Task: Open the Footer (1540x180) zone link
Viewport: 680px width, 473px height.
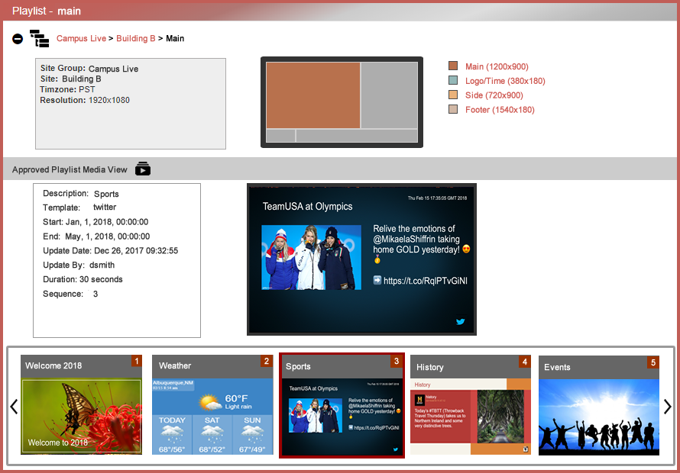Action: coord(500,110)
